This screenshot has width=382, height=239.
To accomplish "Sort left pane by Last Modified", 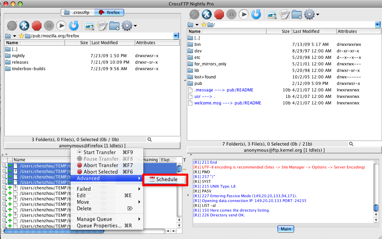I will click(112, 42).
